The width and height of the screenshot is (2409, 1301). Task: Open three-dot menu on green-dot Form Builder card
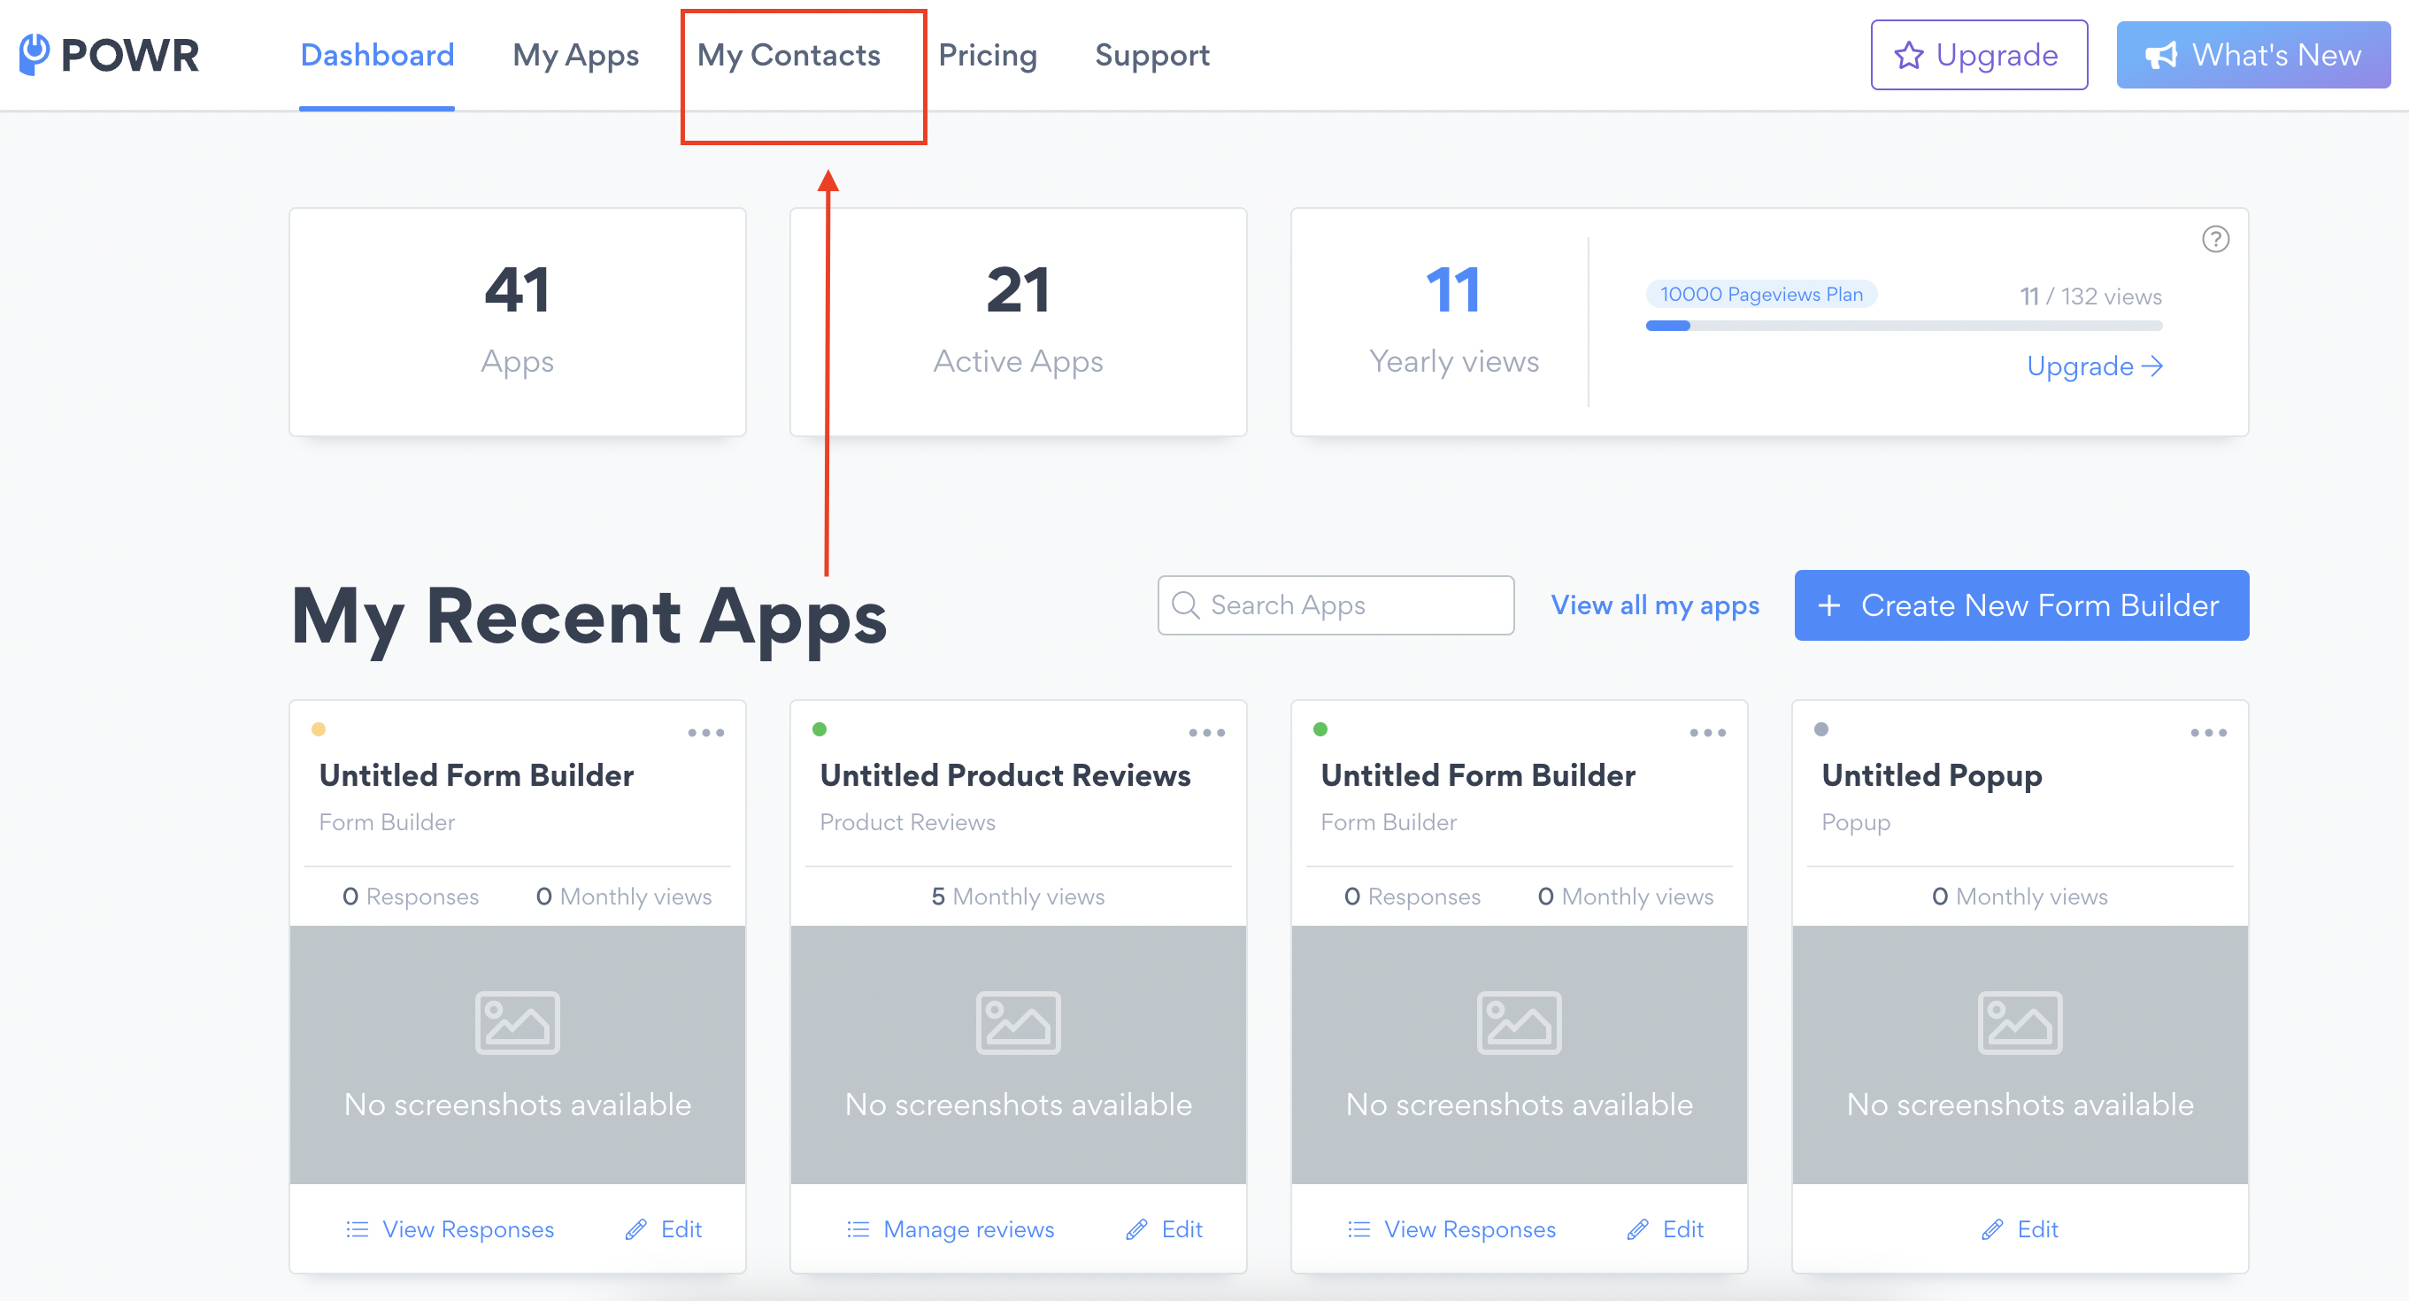click(1707, 732)
